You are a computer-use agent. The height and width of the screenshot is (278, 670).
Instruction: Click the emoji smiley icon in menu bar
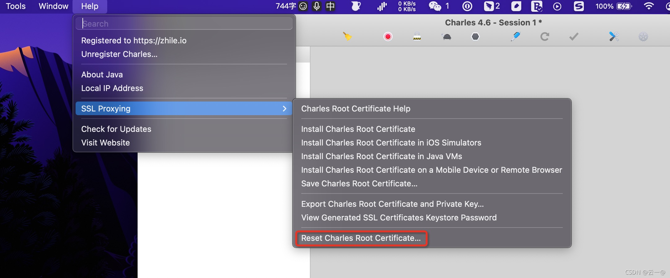pyautogui.click(x=303, y=6)
